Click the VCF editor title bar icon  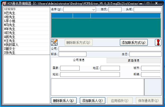[5, 3]
